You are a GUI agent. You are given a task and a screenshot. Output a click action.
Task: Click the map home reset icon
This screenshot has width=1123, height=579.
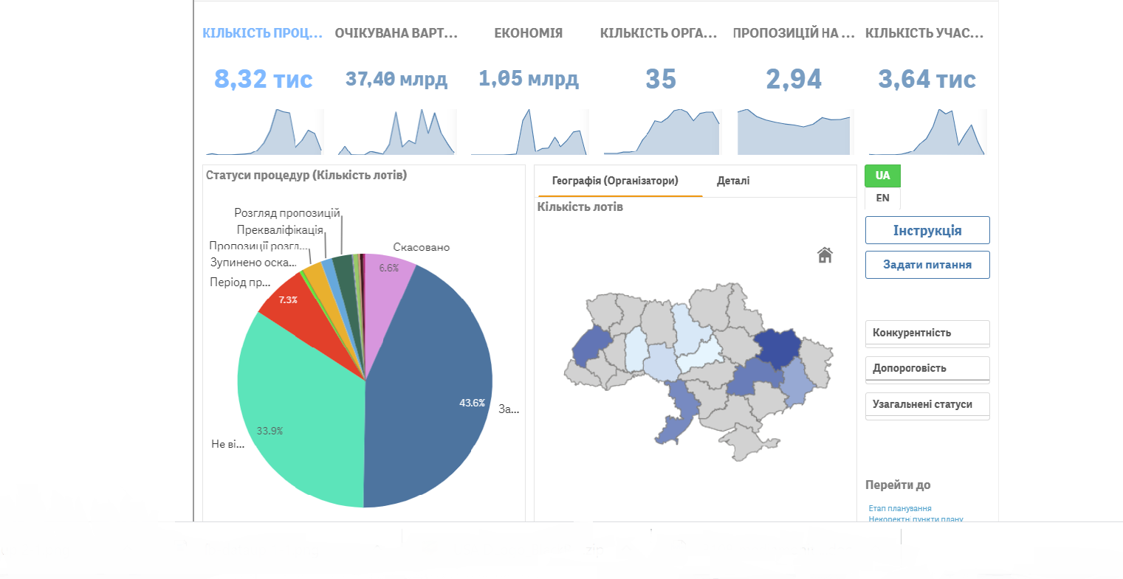825,255
